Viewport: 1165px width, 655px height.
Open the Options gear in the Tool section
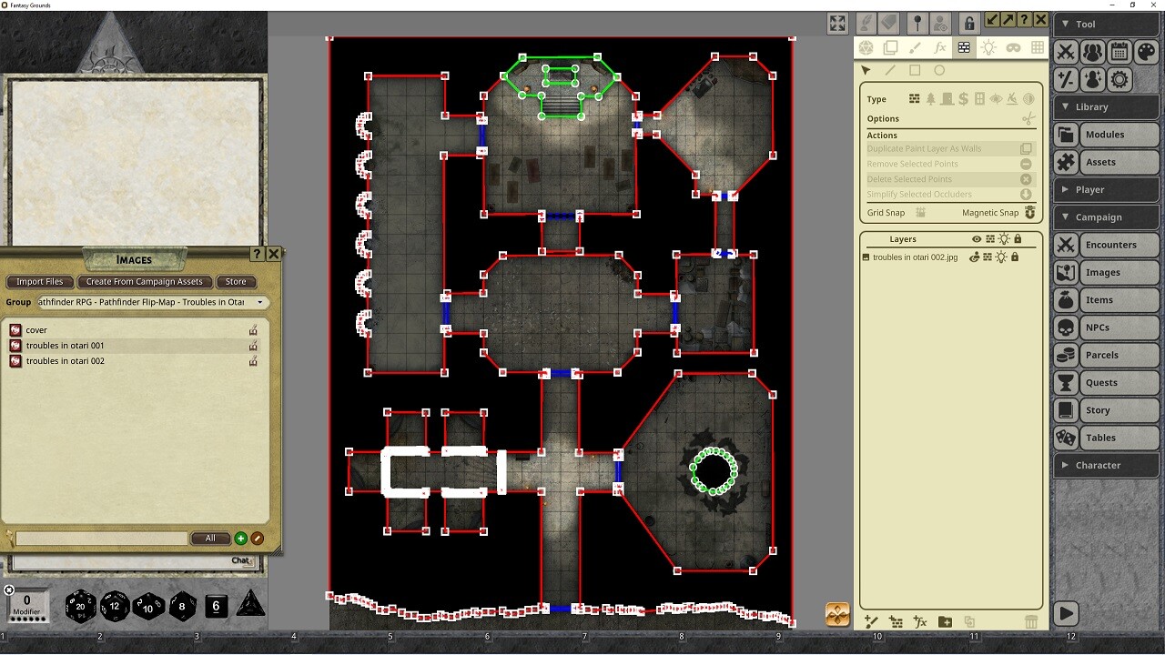1119,79
